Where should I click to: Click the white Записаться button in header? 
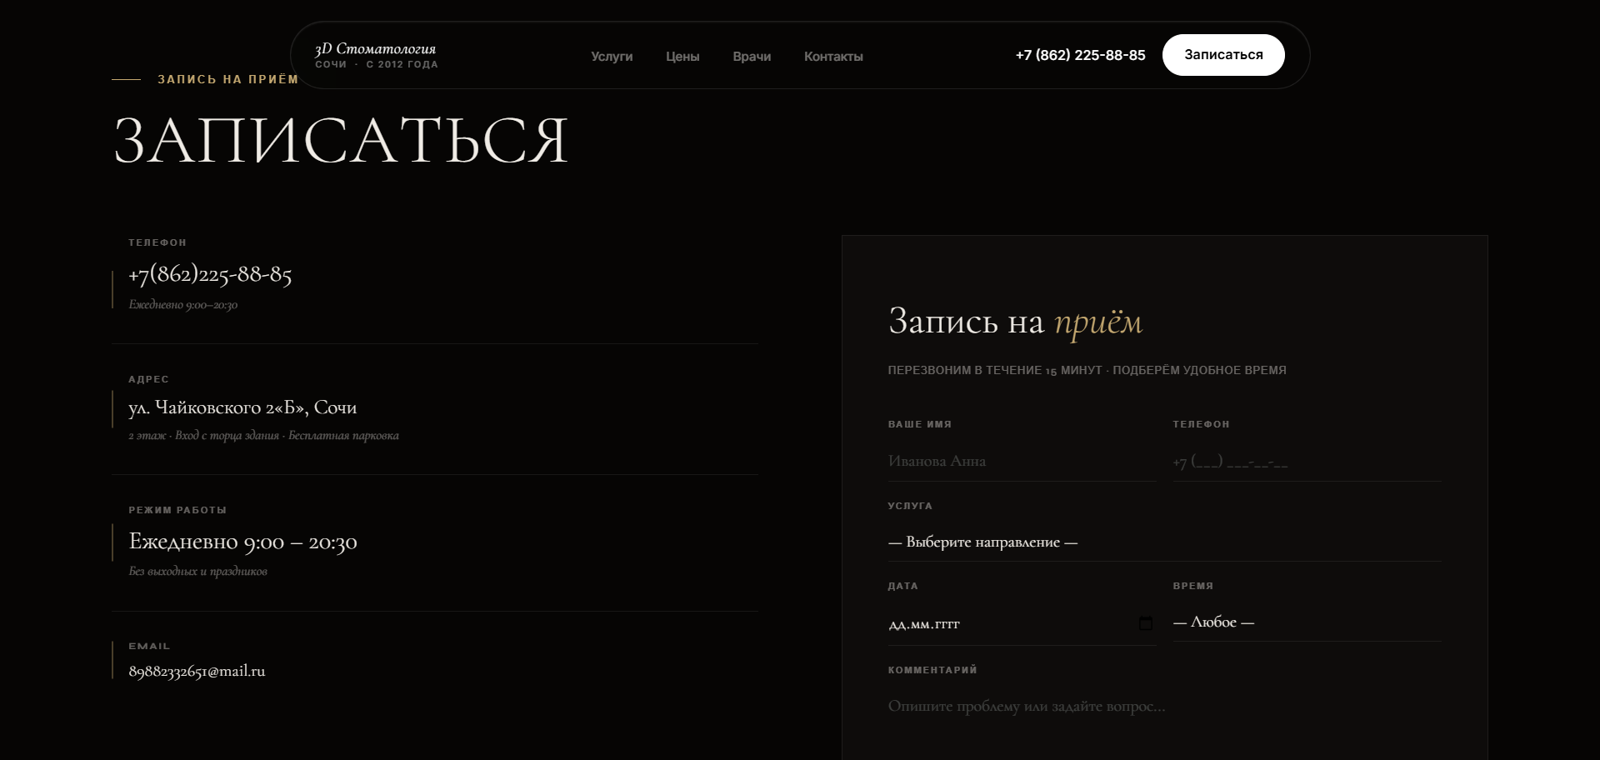pos(1223,55)
